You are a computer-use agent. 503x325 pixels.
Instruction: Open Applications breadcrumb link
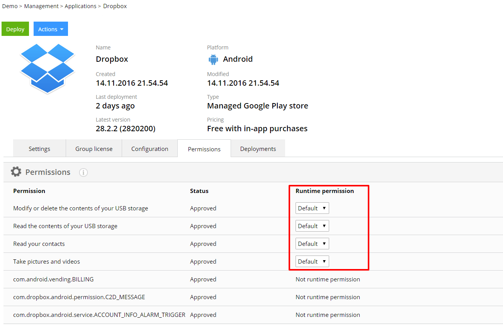(x=80, y=6)
